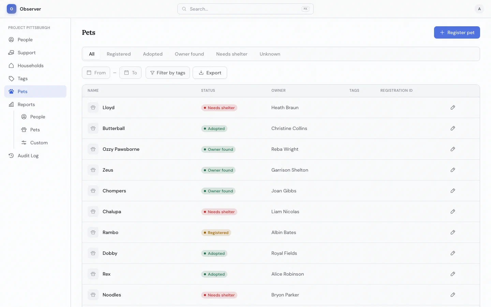491x307 pixels.
Task: Focus the Search field
Action: coord(245,9)
